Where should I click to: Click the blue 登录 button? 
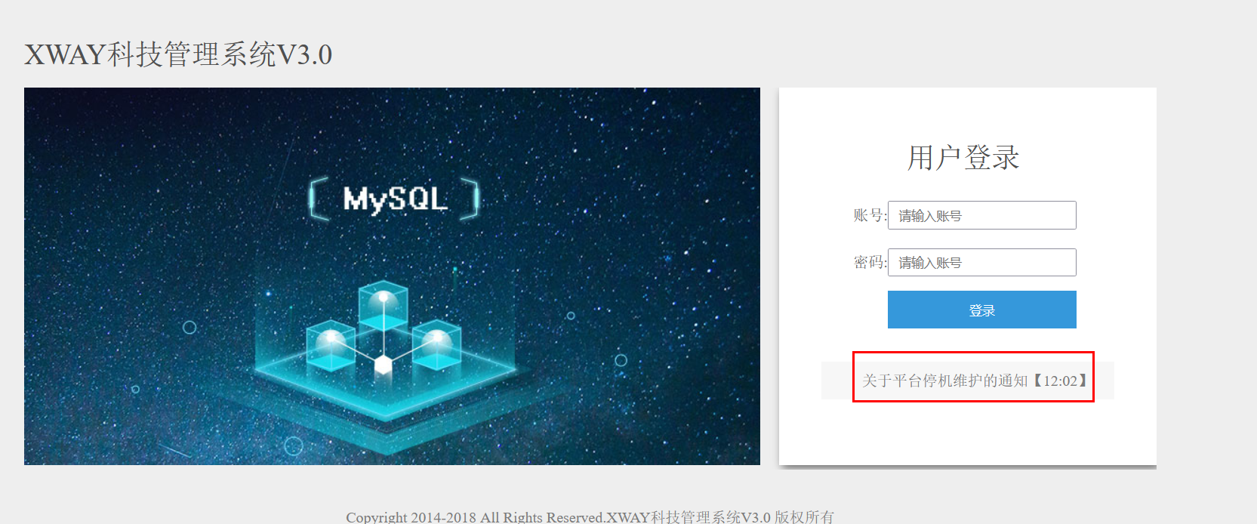click(x=981, y=310)
